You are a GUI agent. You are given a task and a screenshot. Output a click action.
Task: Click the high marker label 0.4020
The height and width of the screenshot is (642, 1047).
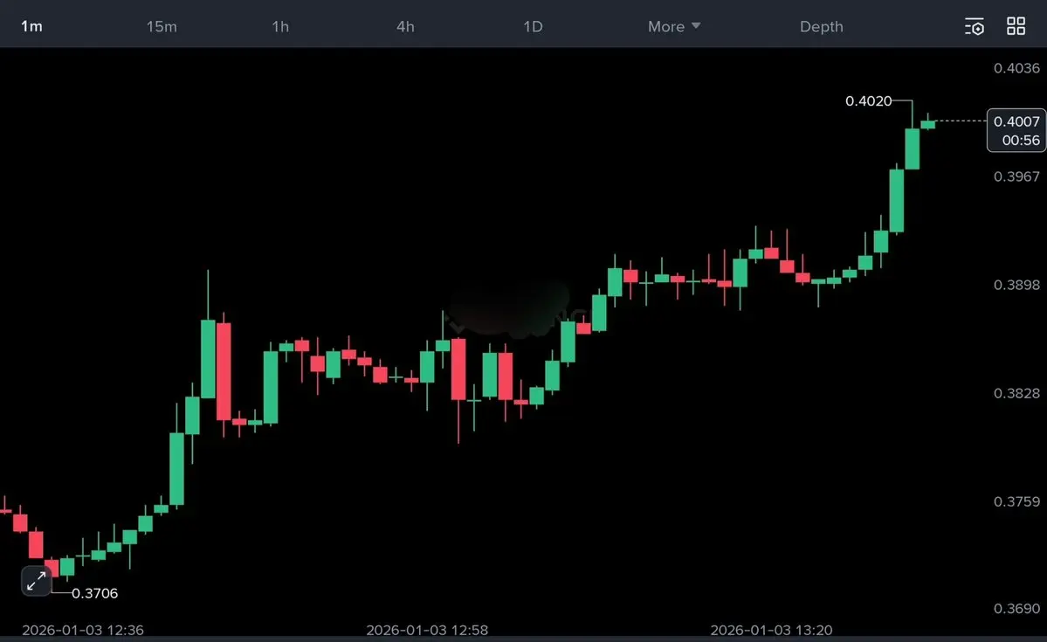click(x=868, y=100)
